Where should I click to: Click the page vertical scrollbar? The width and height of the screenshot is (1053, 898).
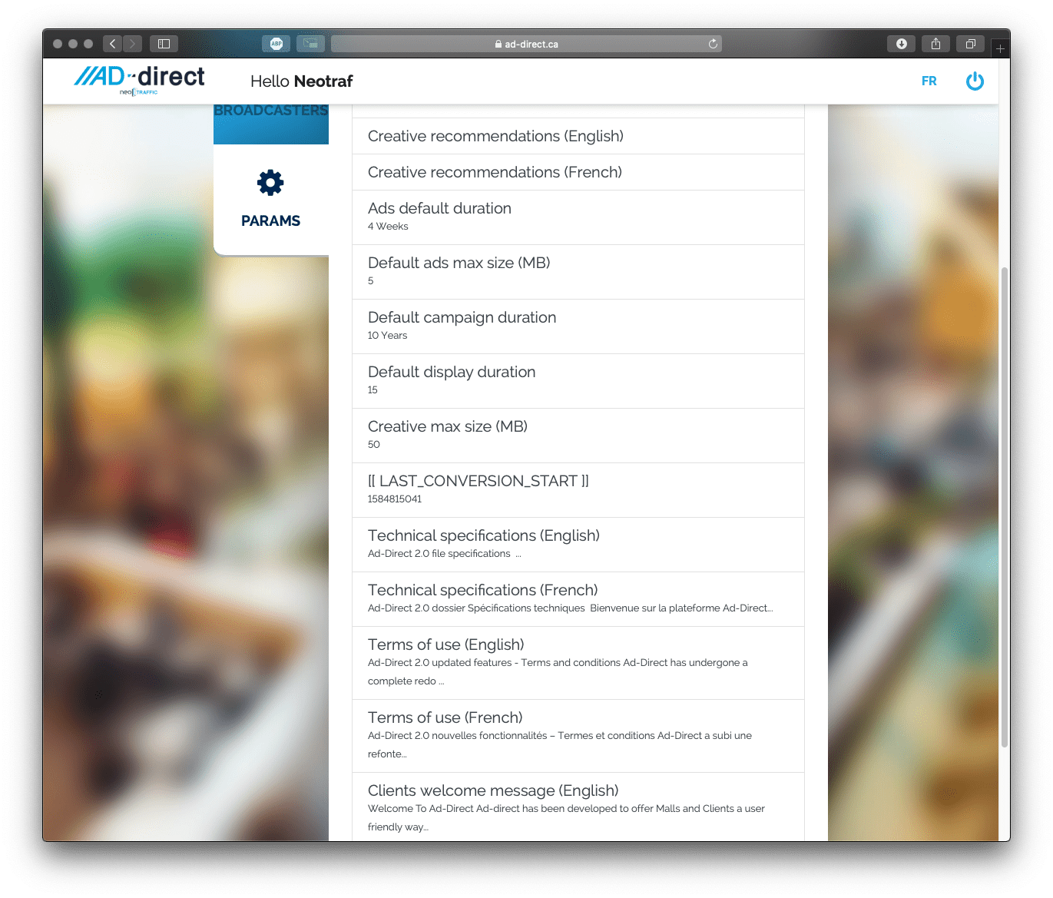[1004, 507]
